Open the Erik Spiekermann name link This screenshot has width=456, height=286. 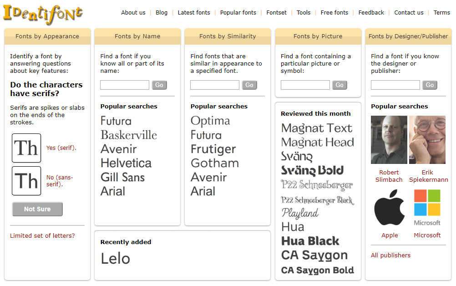[428, 176]
